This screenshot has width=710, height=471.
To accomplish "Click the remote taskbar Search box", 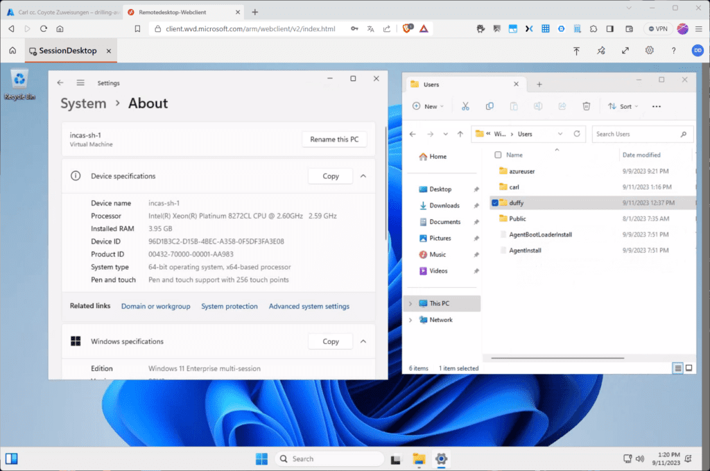I will pyautogui.click(x=329, y=459).
